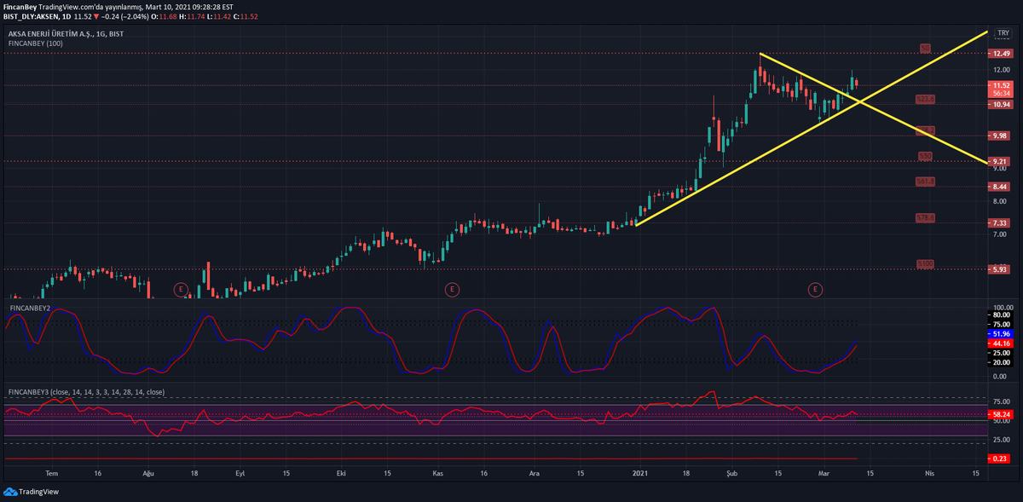The height and width of the screenshot is (502, 1023).
Task: Click the FINCANBEY (100) indicator label
Action: click(35, 43)
